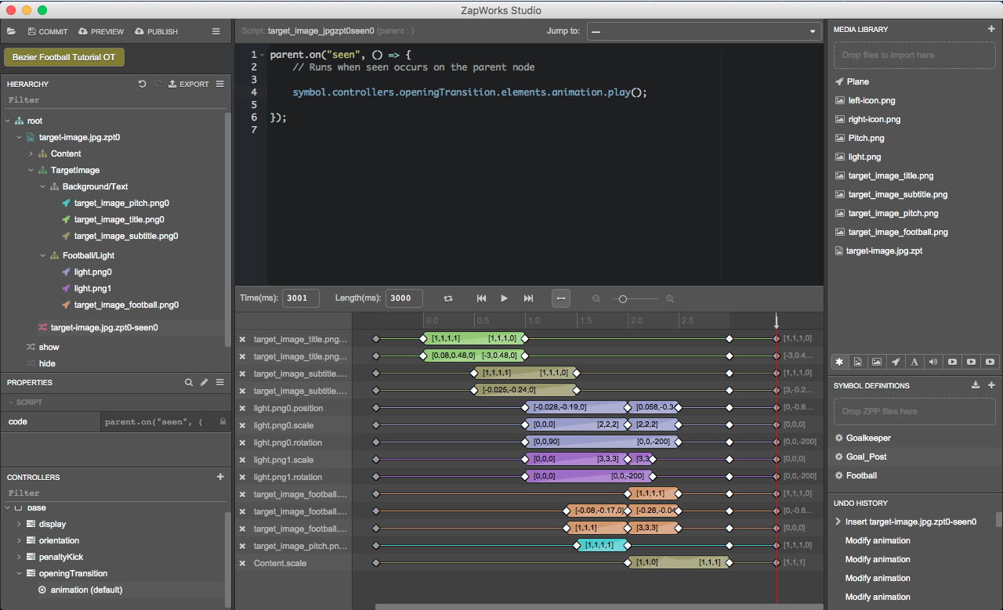Click the PUBLISH menu item

[156, 31]
